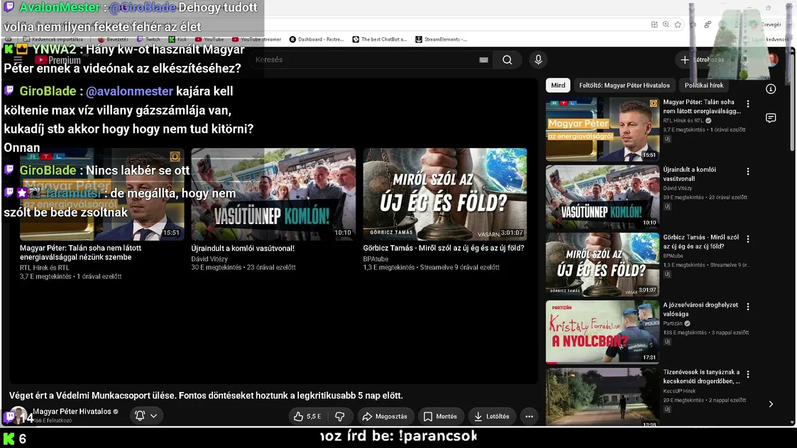Start voice search with the microphone icon
Image resolution: width=797 pixels, height=448 pixels.
(539, 60)
